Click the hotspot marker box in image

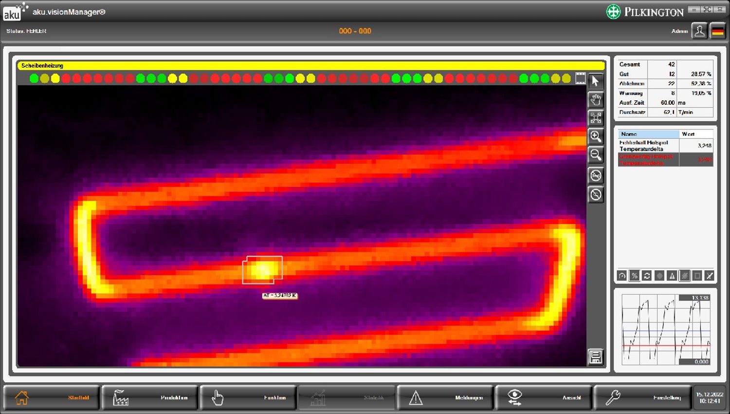pos(262,270)
